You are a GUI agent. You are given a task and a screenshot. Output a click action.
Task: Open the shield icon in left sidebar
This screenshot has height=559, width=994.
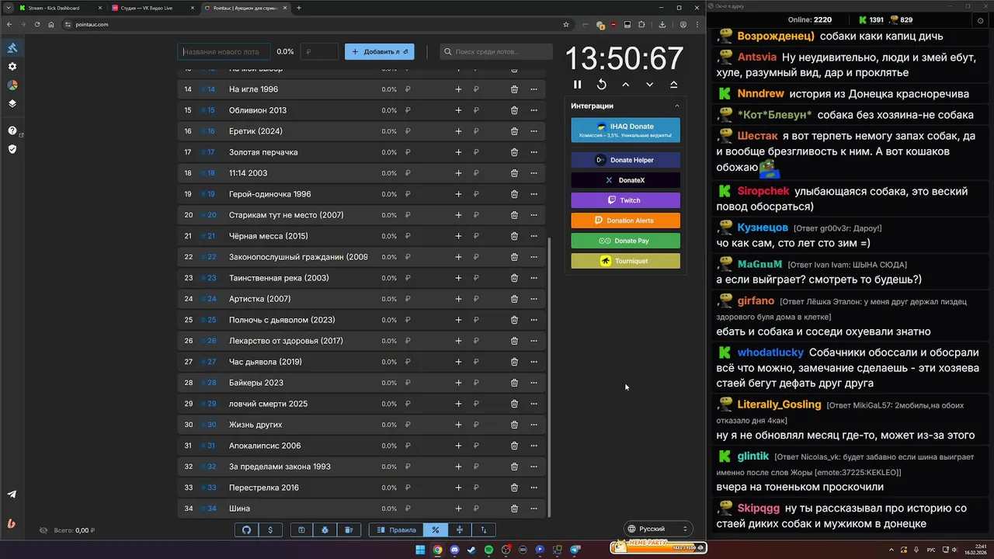pos(12,148)
